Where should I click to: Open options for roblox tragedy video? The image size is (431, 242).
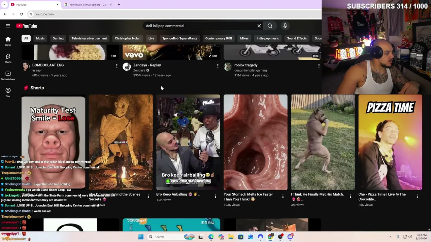[319, 66]
